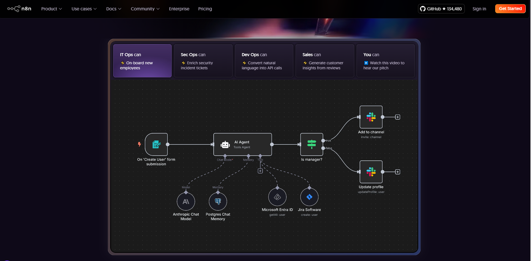Add a tool with the plus under AI Agent

coord(260,171)
